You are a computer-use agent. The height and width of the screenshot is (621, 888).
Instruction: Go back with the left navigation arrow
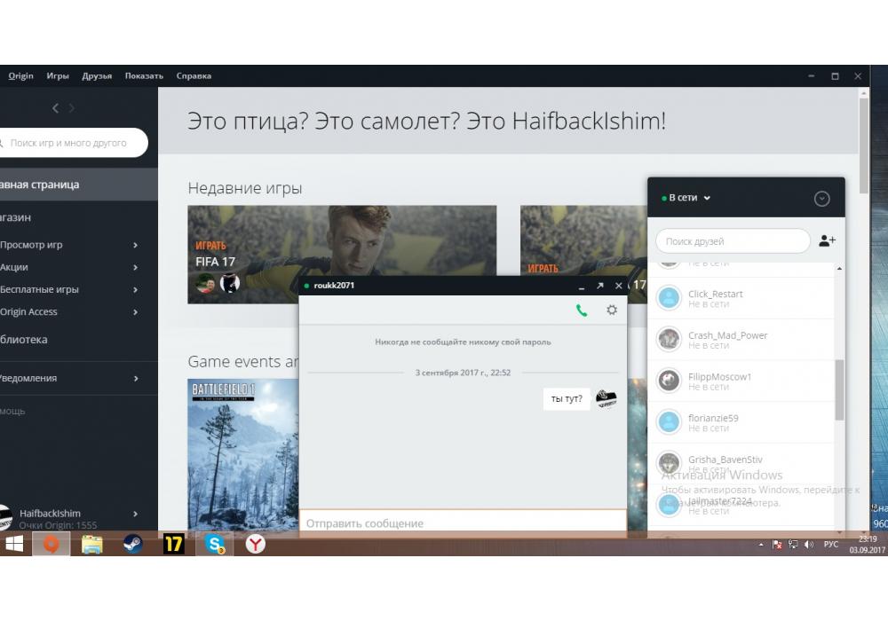pos(55,108)
